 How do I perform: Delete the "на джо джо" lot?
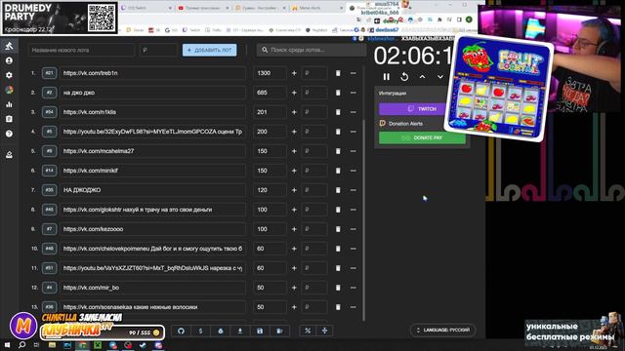click(338, 93)
